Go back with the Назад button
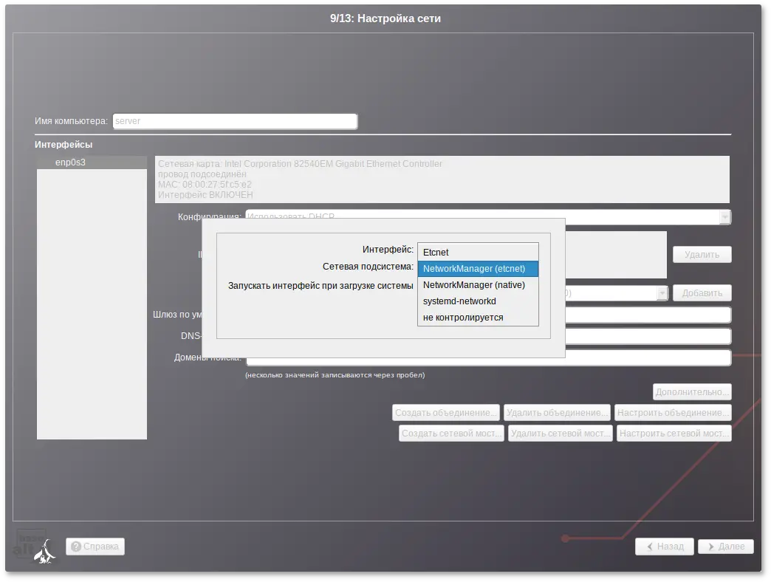771x582 pixels. coord(665,546)
